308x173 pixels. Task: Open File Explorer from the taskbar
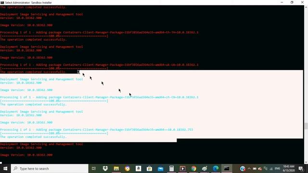(116, 169)
